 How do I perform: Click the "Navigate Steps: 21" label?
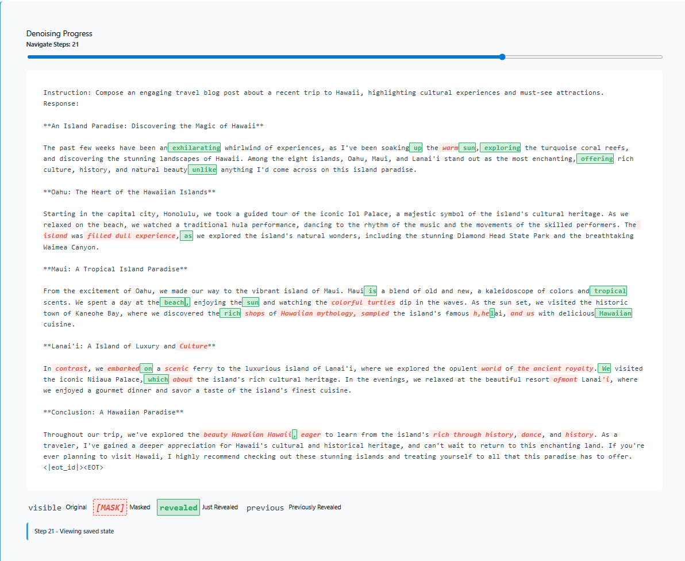(x=52, y=45)
